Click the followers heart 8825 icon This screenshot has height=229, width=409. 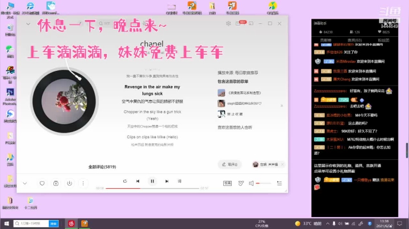[x=379, y=32]
